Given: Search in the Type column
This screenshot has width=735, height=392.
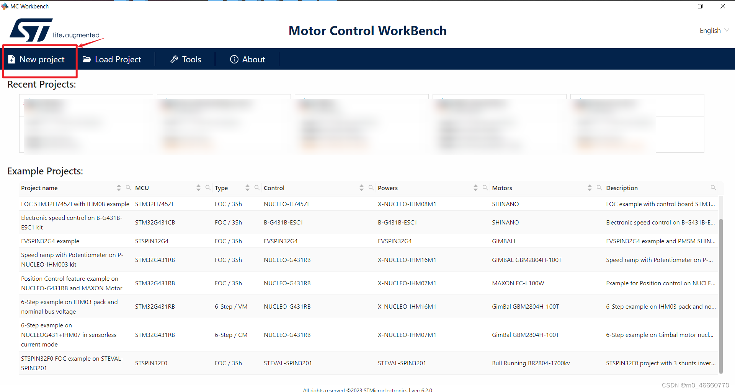Looking at the screenshot, I should tap(257, 188).
